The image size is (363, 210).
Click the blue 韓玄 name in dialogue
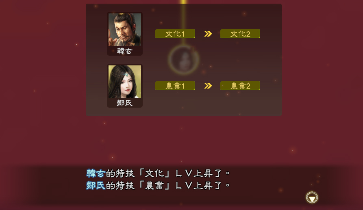96,173
